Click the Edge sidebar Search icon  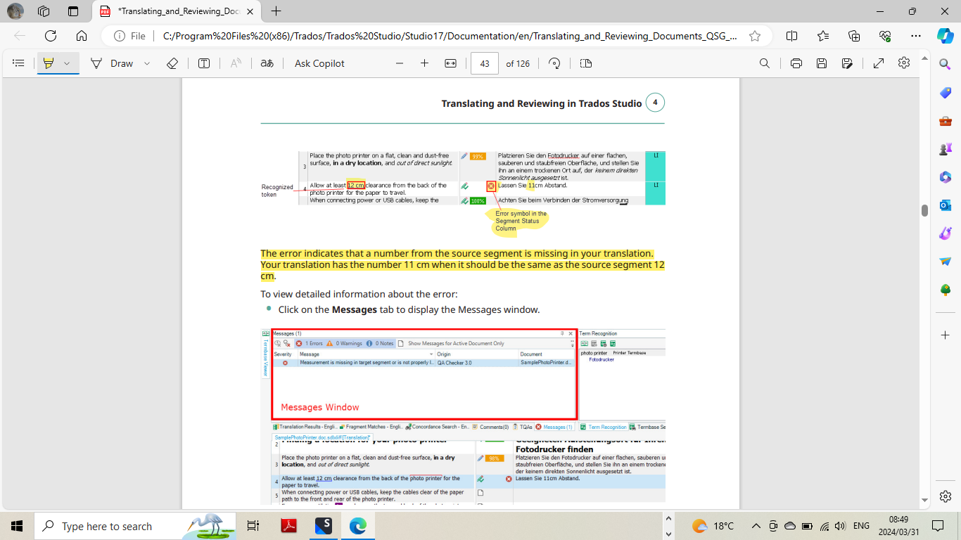[x=945, y=64]
